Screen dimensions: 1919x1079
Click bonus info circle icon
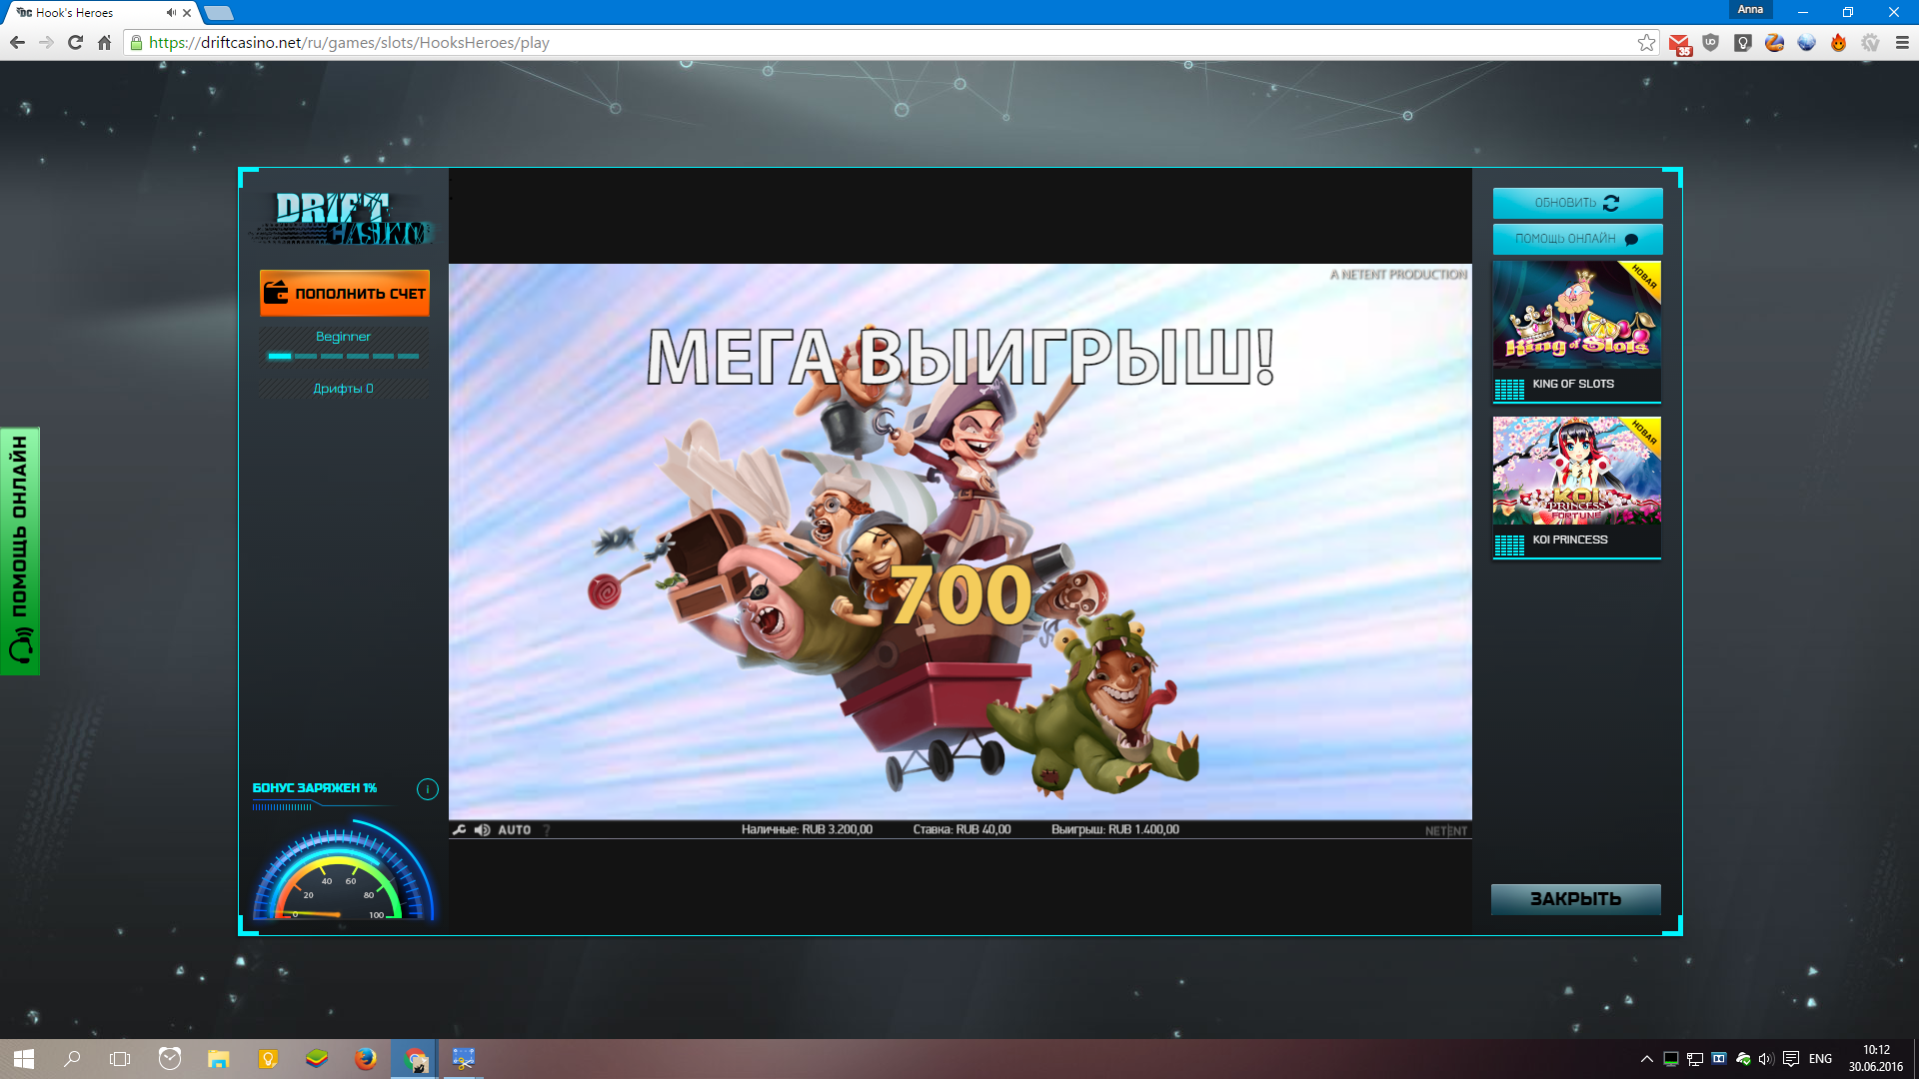427,789
